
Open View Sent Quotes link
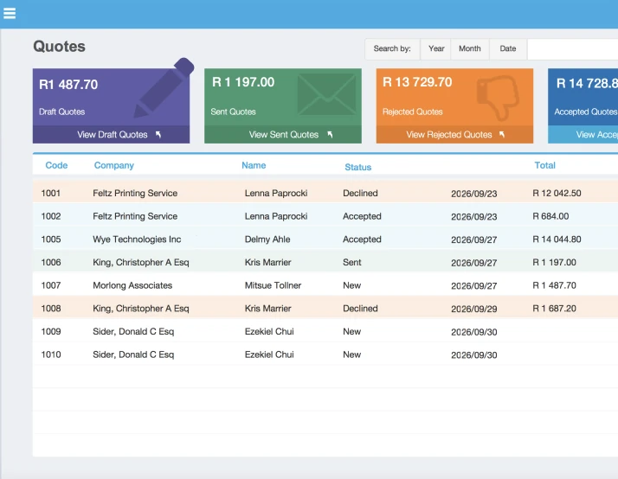point(284,135)
